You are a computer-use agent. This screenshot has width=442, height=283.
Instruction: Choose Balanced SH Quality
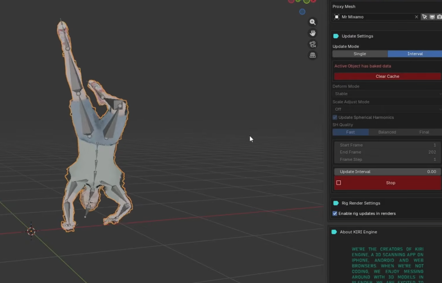387,132
